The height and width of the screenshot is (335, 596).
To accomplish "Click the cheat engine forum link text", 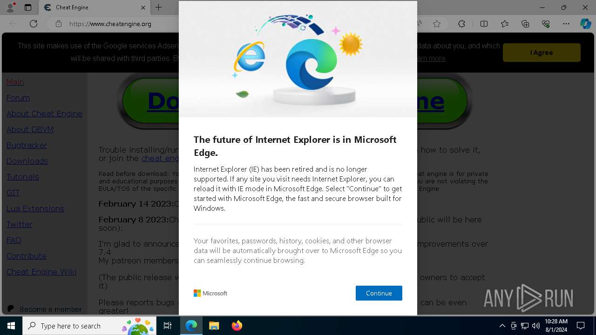I will coord(160,158).
